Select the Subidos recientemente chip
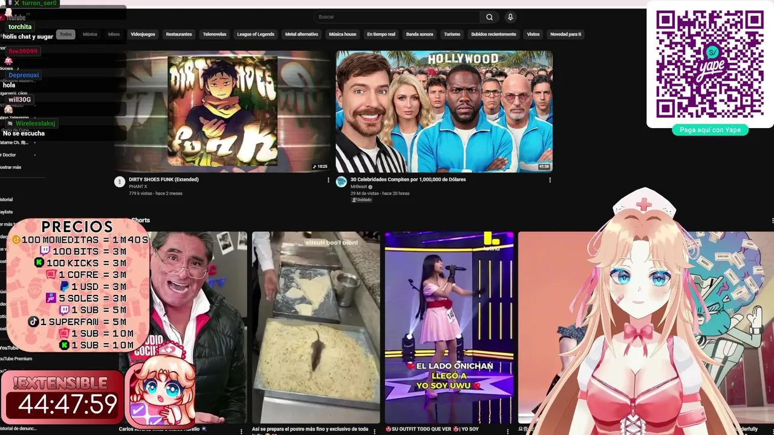Viewport: 774px width, 435px height. (493, 34)
